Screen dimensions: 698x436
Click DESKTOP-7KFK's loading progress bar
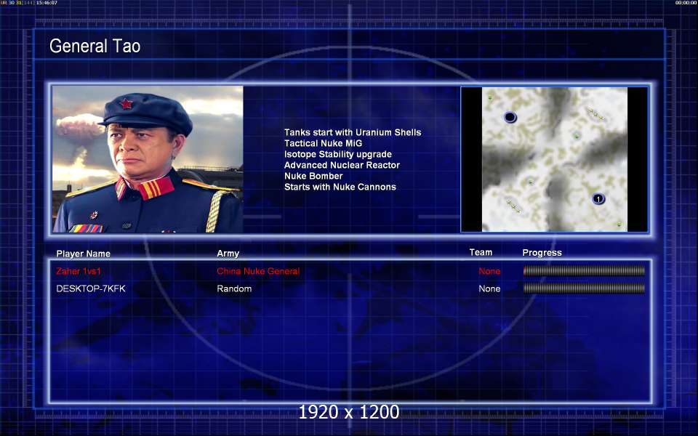click(584, 288)
